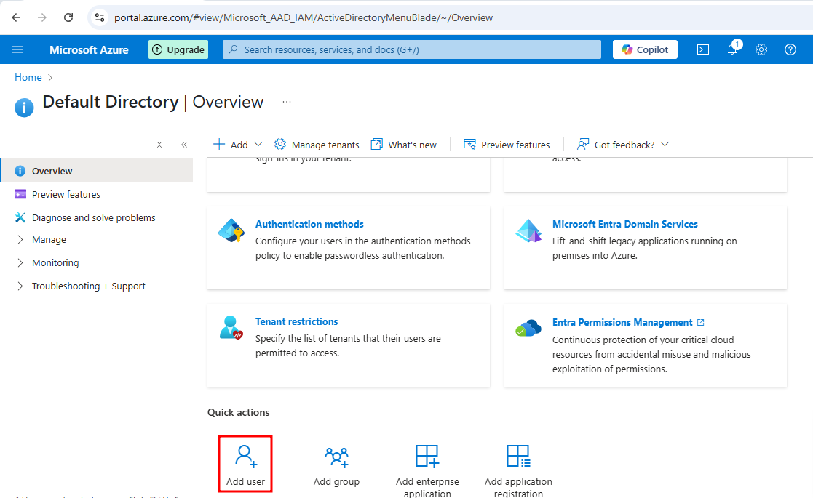This screenshot has width=813, height=498.
Task: Click the "Default Directory | Overview" title text
Action: coord(153,102)
